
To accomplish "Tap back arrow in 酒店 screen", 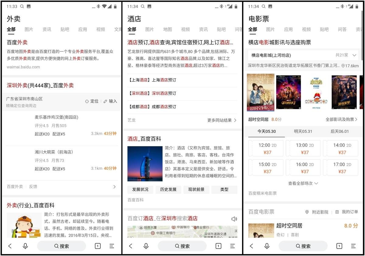I will point(130,246).
